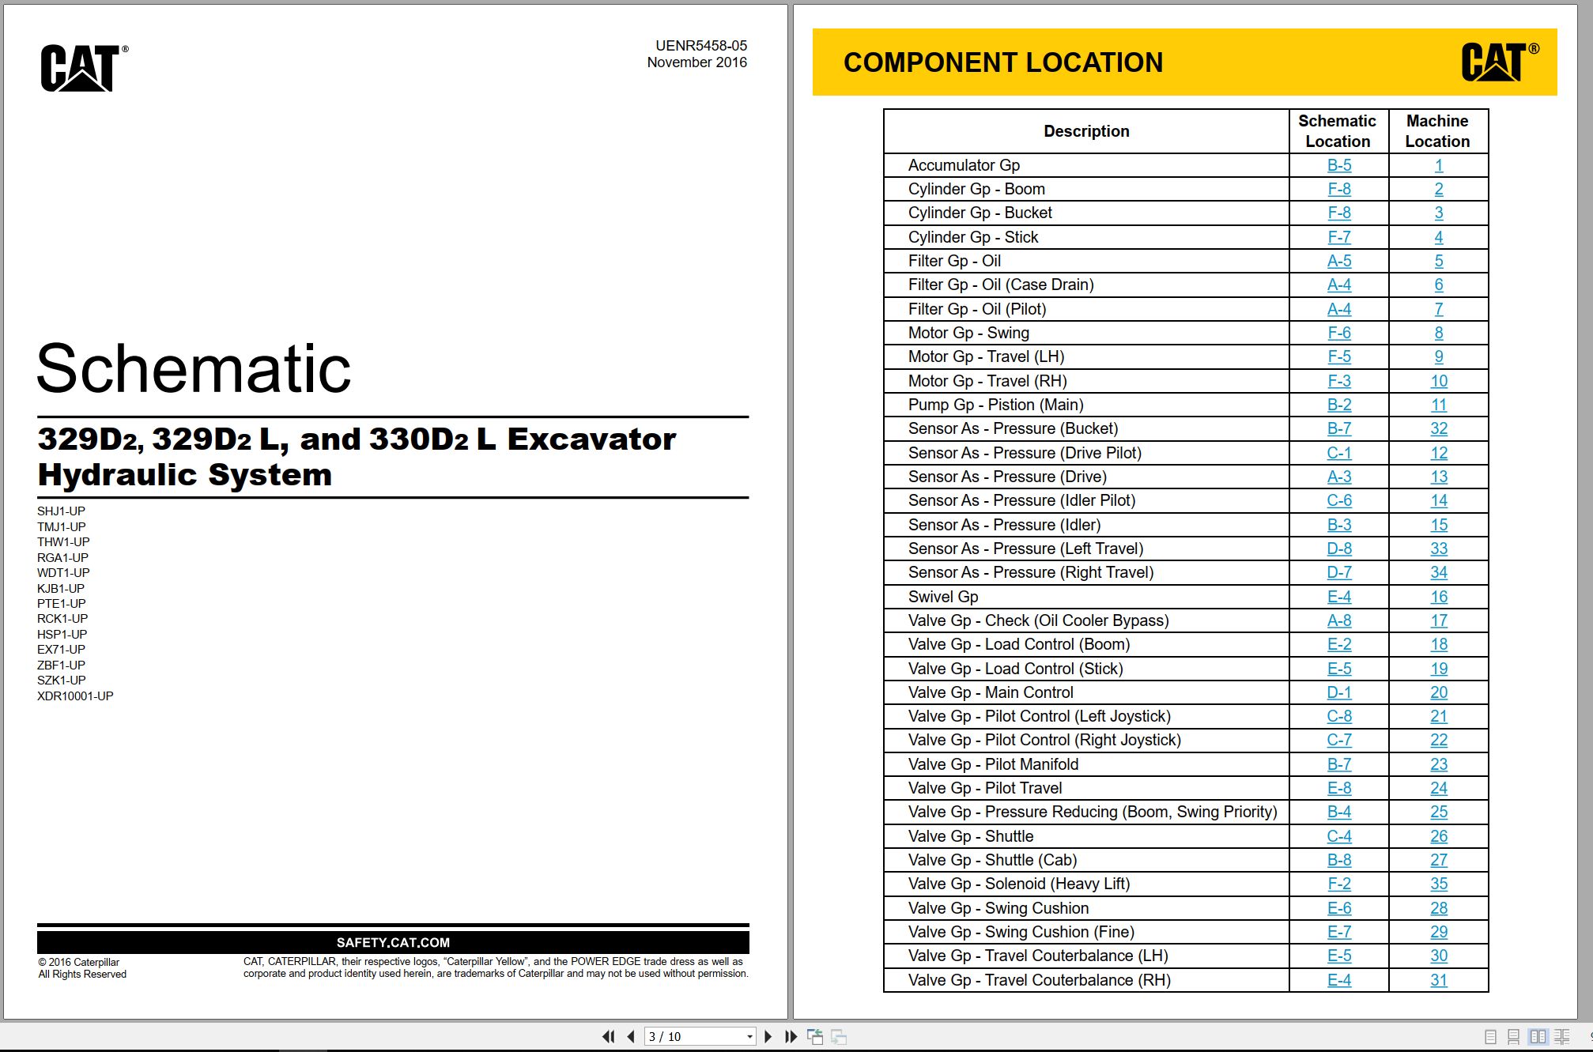Viewport: 1593px width, 1052px height.
Task: Click machine location 16 for Swivel Gp
Action: [1439, 597]
